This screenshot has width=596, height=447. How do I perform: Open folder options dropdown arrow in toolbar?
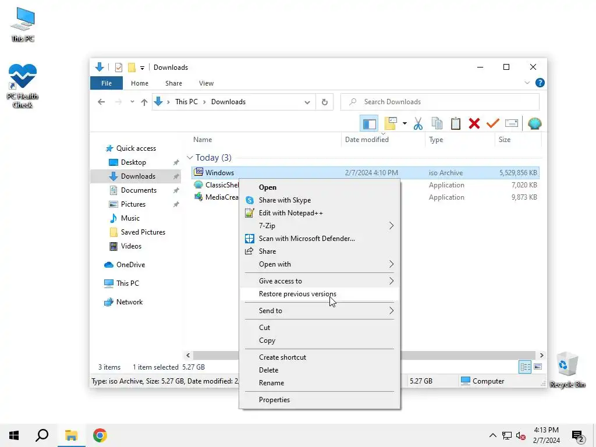(405, 123)
